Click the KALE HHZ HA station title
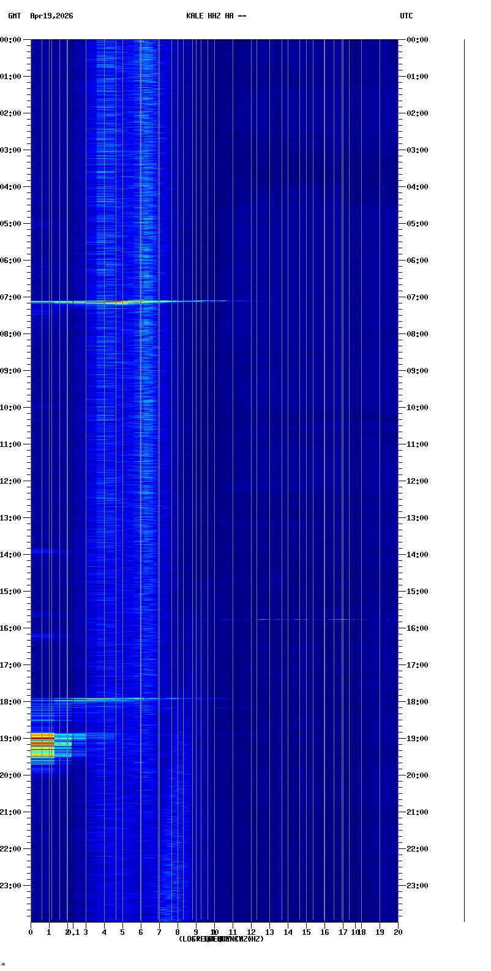 coord(216,16)
